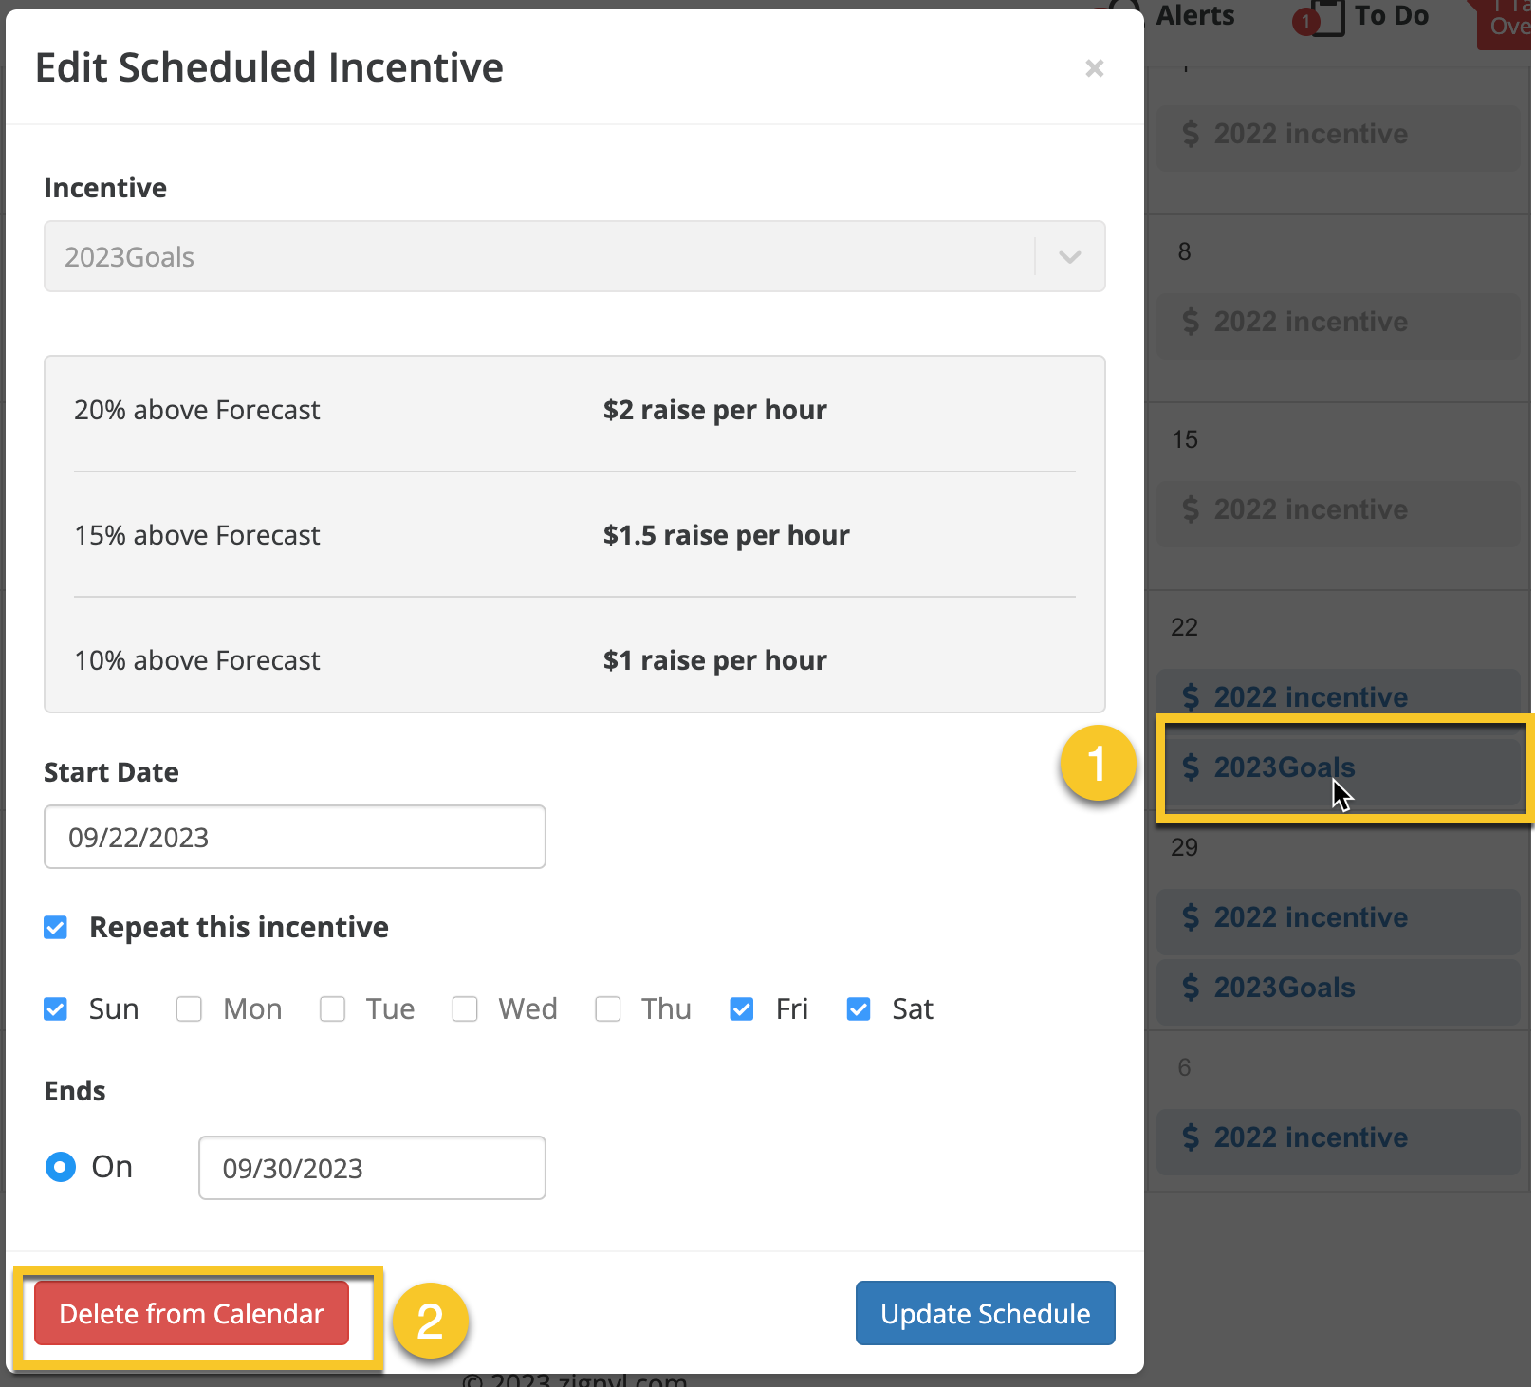
Task: Click the Incentive dropdown chevron arrow
Action: (x=1069, y=257)
